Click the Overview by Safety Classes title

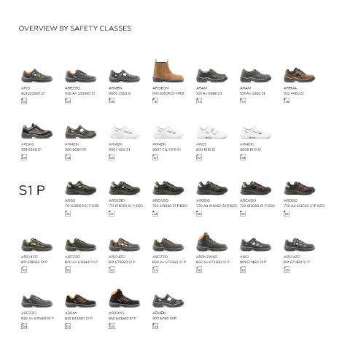tap(75, 28)
